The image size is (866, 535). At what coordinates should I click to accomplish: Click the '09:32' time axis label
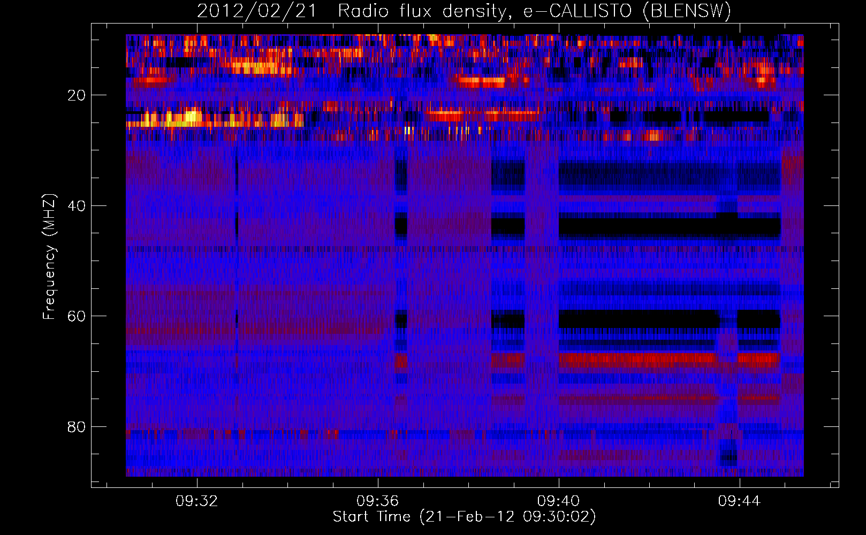(197, 501)
